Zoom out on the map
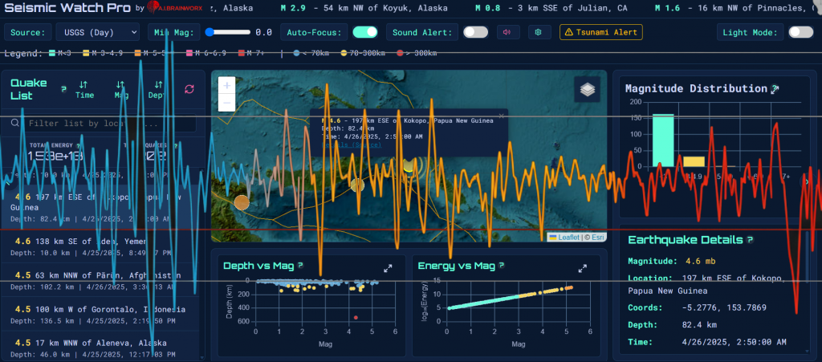This screenshot has width=822, height=362. point(226,103)
